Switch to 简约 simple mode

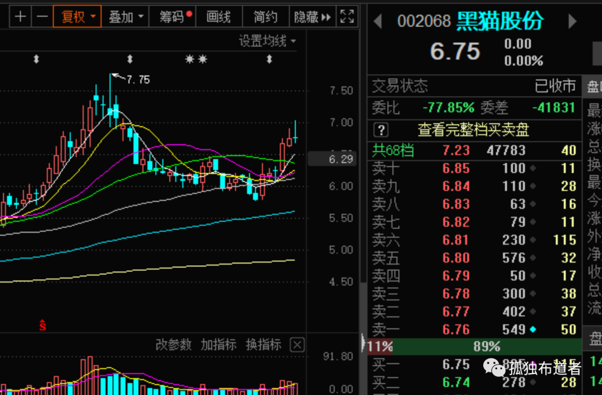(x=266, y=17)
